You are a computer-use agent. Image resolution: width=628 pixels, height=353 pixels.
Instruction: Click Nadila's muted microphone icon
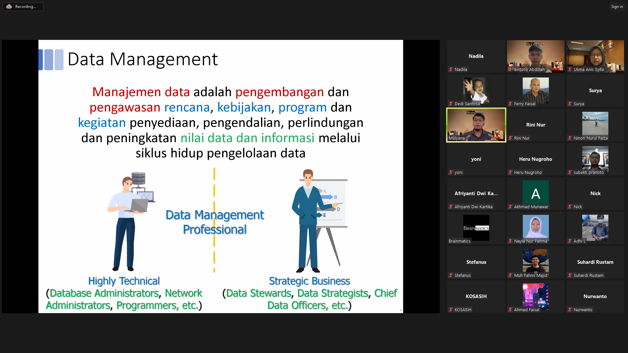tap(451, 70)
